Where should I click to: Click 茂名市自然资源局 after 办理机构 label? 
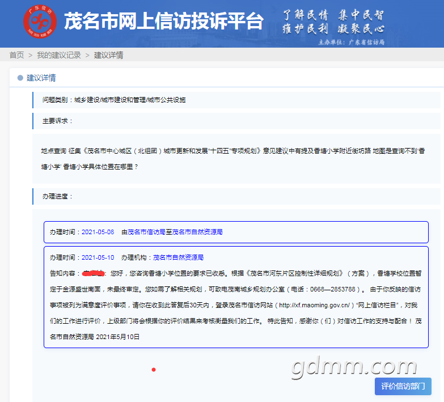pyautogui.click(x=178, y=257)
